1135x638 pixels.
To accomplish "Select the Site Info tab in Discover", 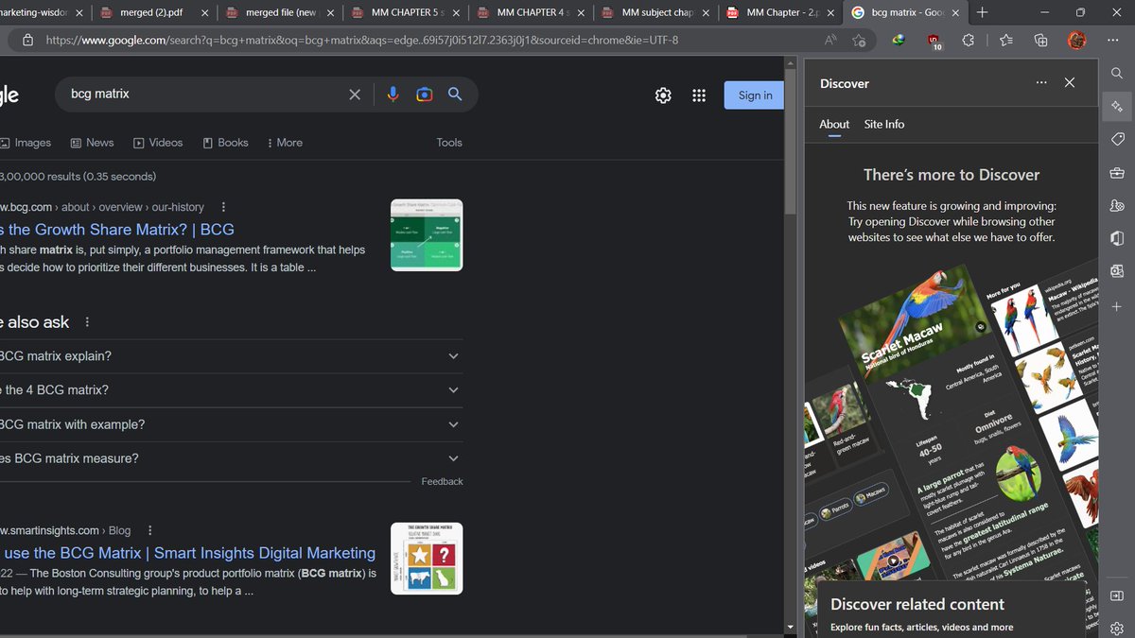I will tap(884, 124).
